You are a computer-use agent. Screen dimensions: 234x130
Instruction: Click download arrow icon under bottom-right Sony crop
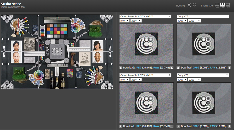178,126
